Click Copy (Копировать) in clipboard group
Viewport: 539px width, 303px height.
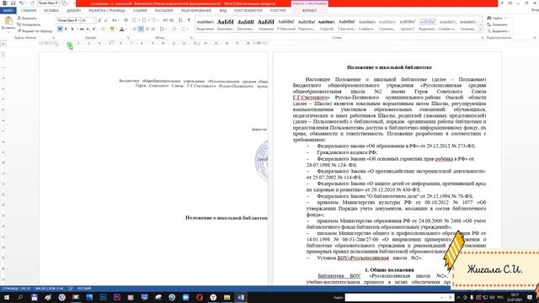coord(29,24)
